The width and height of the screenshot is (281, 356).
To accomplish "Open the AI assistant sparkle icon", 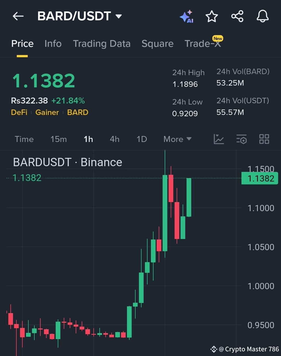I will (187, 16).
